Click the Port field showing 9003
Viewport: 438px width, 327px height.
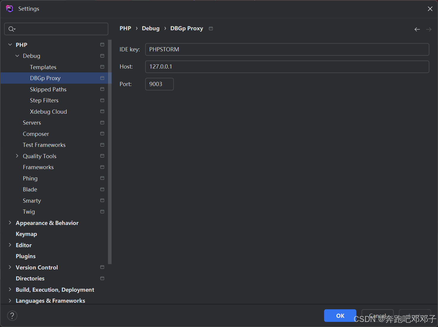159,84
